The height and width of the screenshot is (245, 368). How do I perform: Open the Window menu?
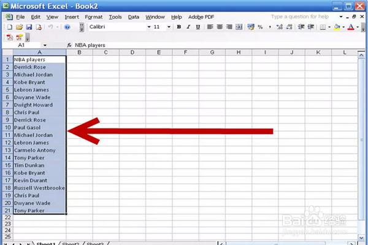(155, 17)
